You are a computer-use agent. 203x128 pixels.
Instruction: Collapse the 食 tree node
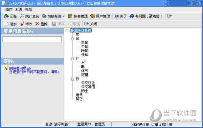click(72, 39)
